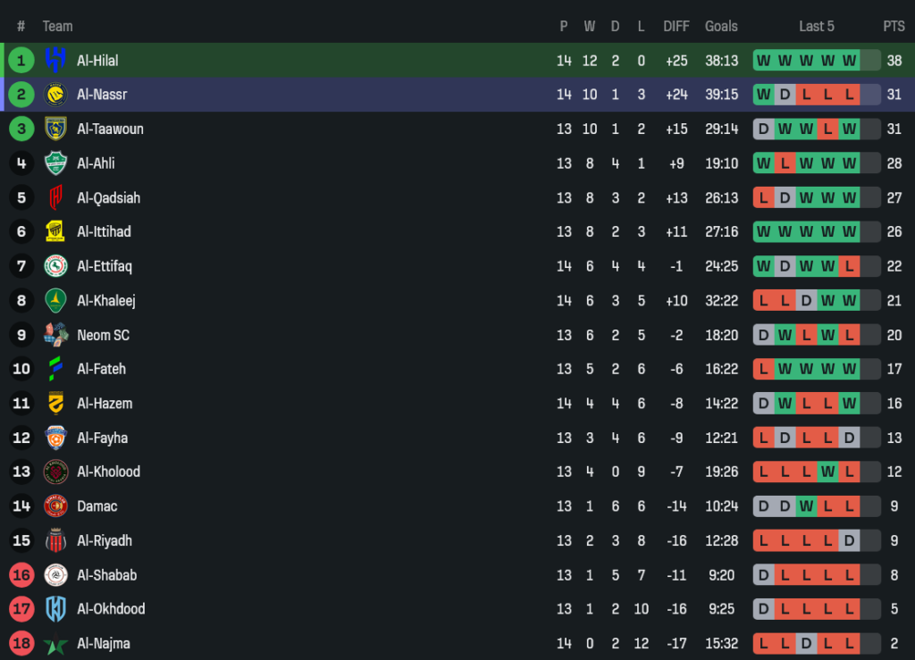Click the Neom SC club logo
Screen dimensions: 915x660
55,335
